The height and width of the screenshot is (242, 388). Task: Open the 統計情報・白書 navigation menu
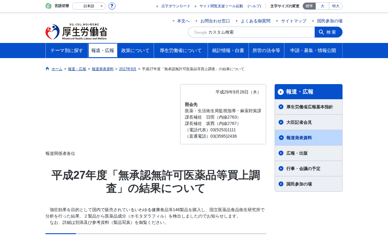coord(228,51)
